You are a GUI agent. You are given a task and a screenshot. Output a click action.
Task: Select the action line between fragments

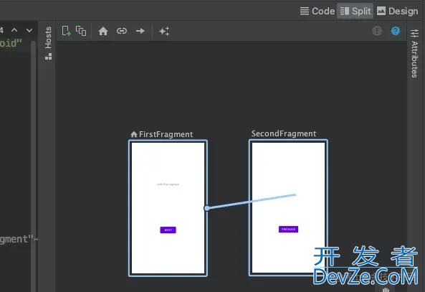point(252,202)
